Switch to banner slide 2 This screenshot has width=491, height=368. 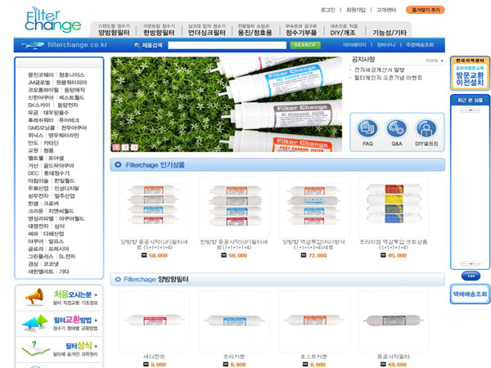point(125,147)
